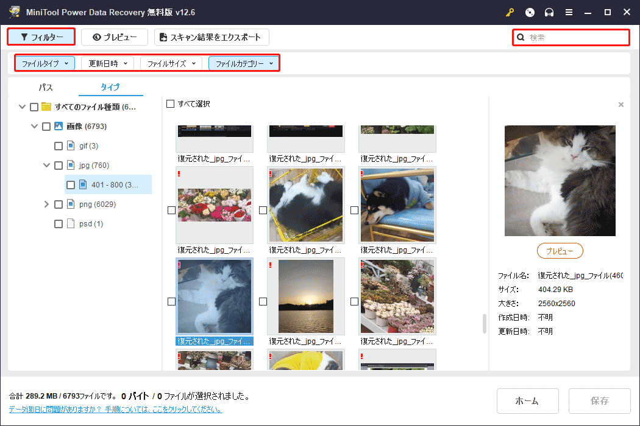This screenshot has height=426, width=640.
Task: Close the preview pane with the X icon
Action: tap(621, 104)
